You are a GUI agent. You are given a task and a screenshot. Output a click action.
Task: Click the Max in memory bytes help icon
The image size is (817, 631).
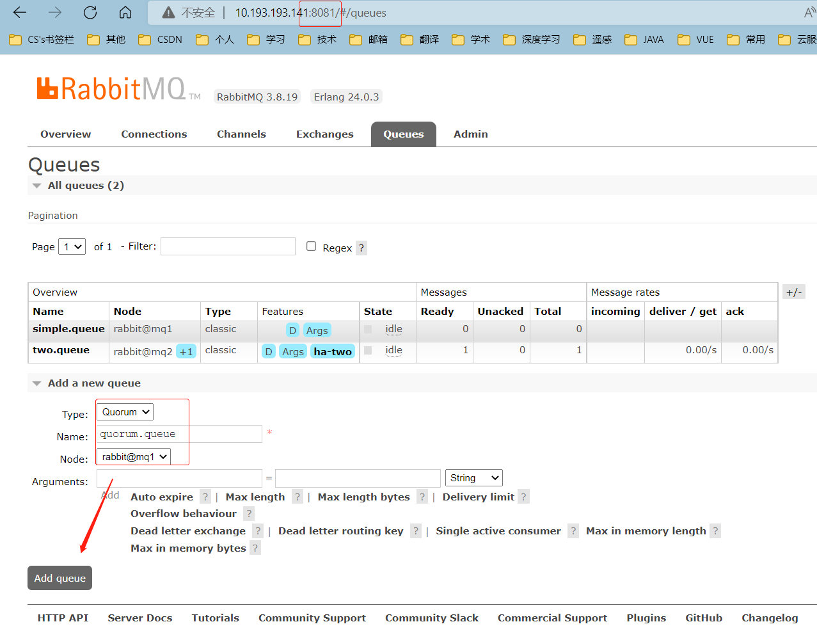coord(255,548)
